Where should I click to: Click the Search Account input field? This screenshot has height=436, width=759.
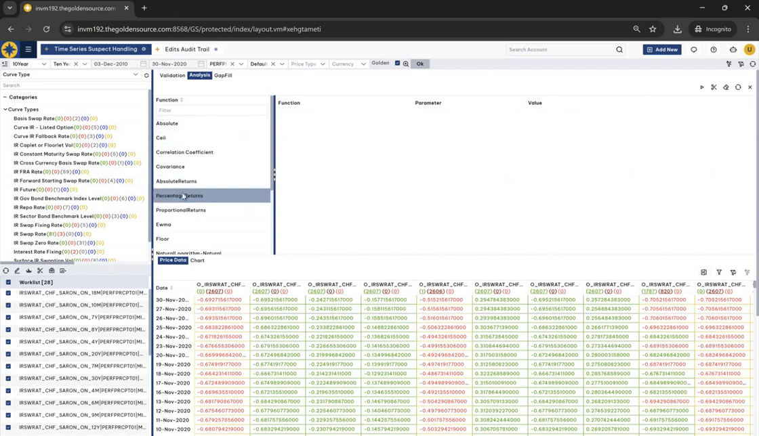tap(560, 49)
